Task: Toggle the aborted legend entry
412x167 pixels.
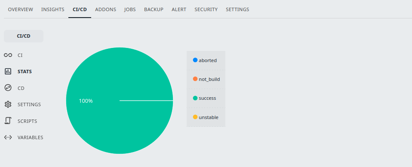Action: [206, 60]
